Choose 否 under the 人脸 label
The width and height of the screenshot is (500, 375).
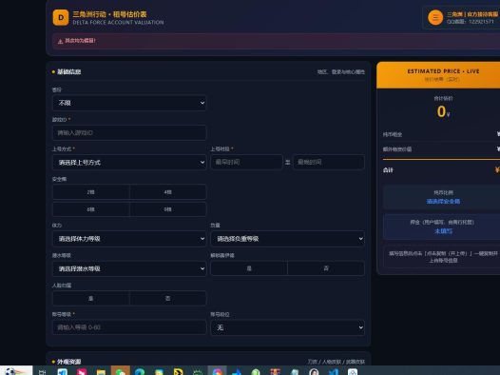pos(167,299)
